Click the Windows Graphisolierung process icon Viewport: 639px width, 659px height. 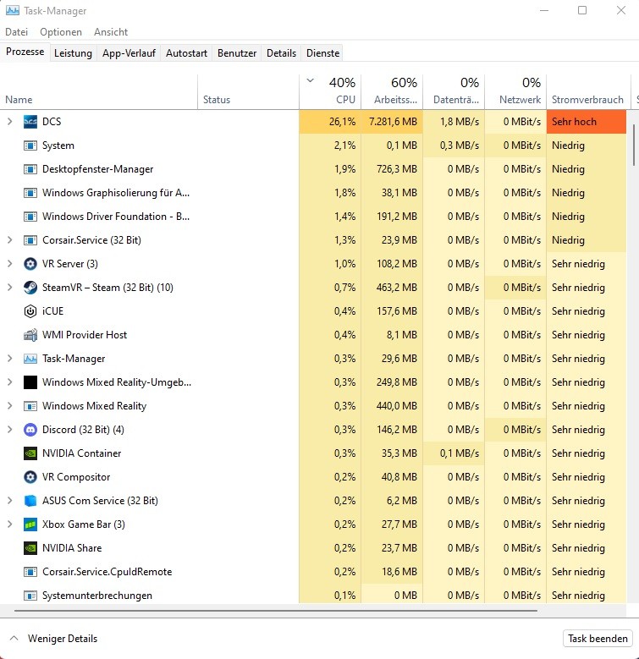tap(30, 193)
